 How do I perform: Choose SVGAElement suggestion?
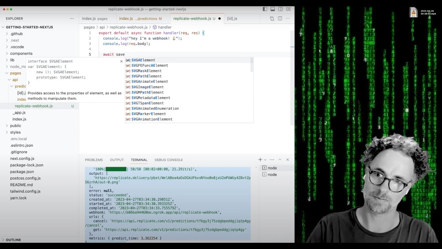188,60
